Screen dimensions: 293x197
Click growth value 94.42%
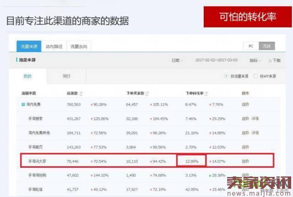tap(159, 161)
